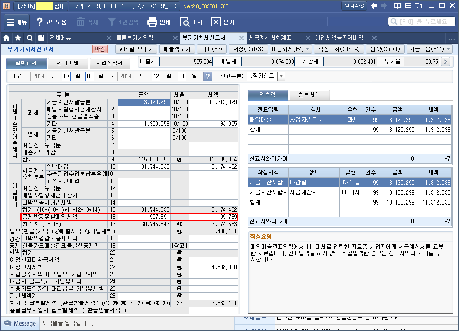Image resolution: width=459 pixels, height=331 pixels.
Task: Click the 닫기 X box icon
Action: 216,22
